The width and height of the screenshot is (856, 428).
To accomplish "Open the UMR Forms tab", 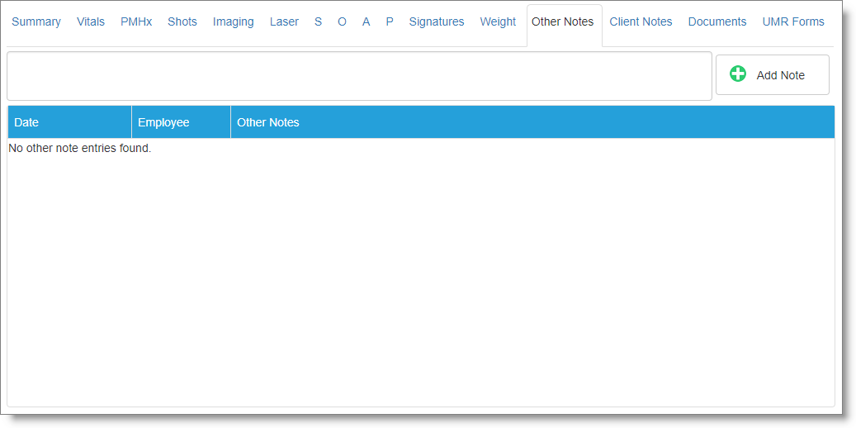I will (793, 21).
